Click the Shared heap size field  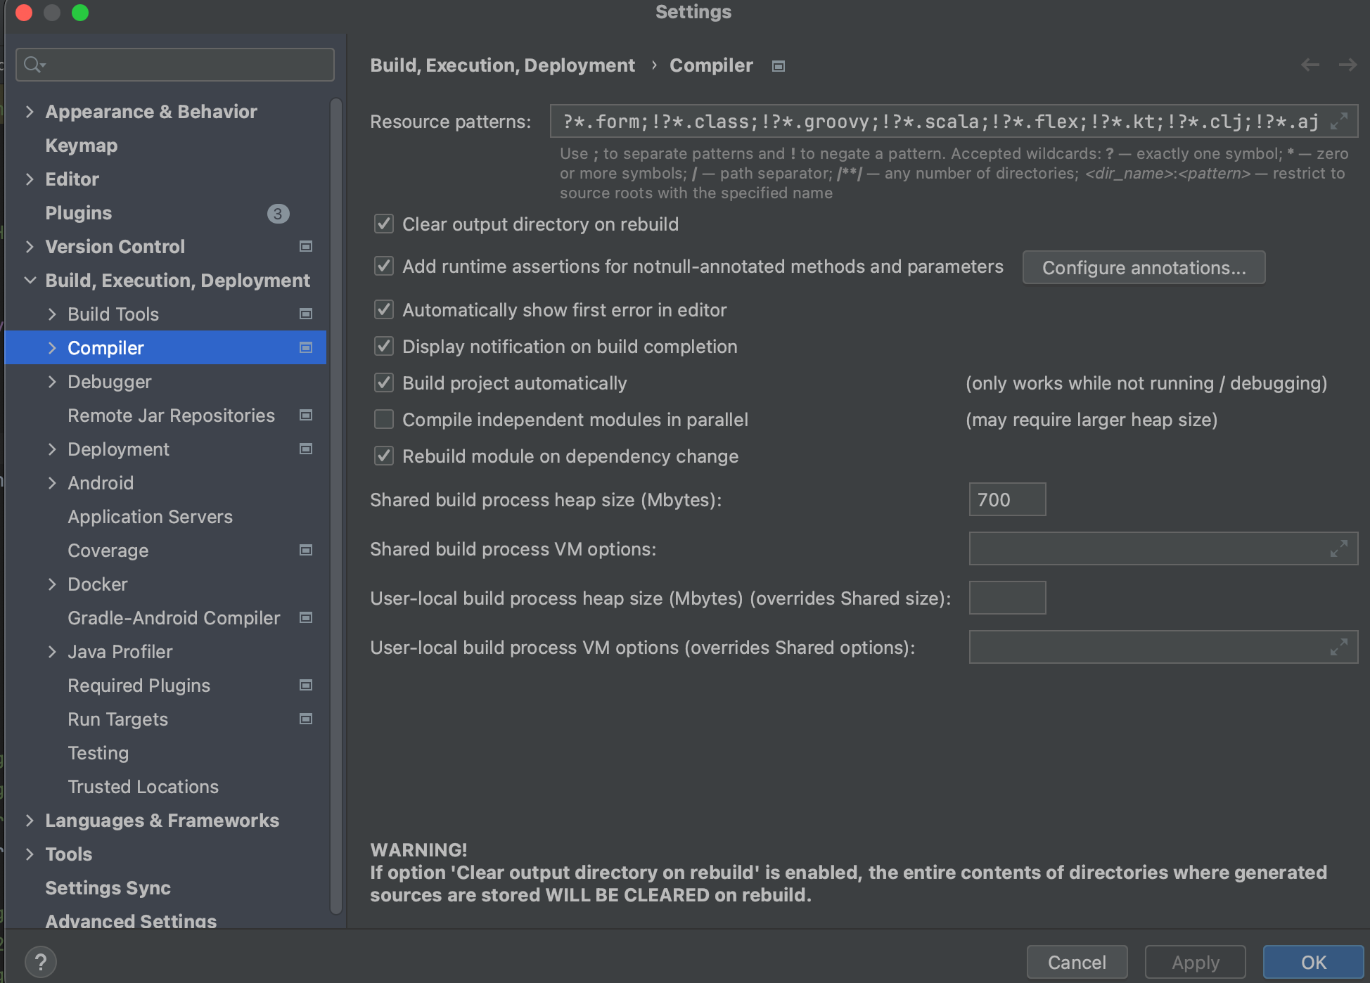click(x=1006, y=500)
